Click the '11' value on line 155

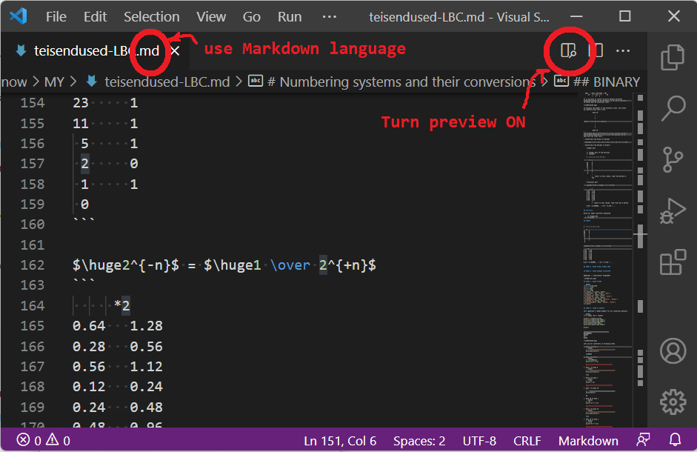81,123
